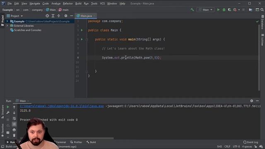
Task: Print the Run console output
Action: [x=14, y=130]
